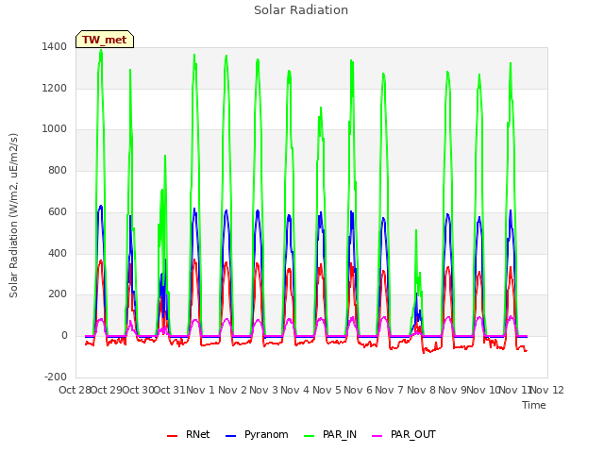Click the 1200 y-axis tick label
604x453 pixels.
[55, 88]
